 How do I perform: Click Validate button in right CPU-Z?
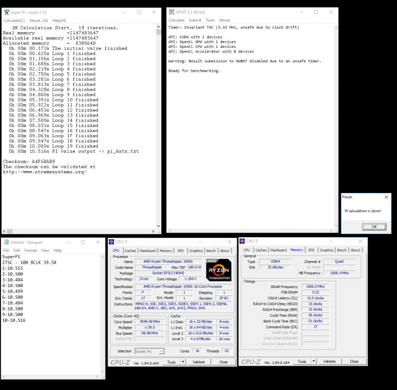coord(329,361)
